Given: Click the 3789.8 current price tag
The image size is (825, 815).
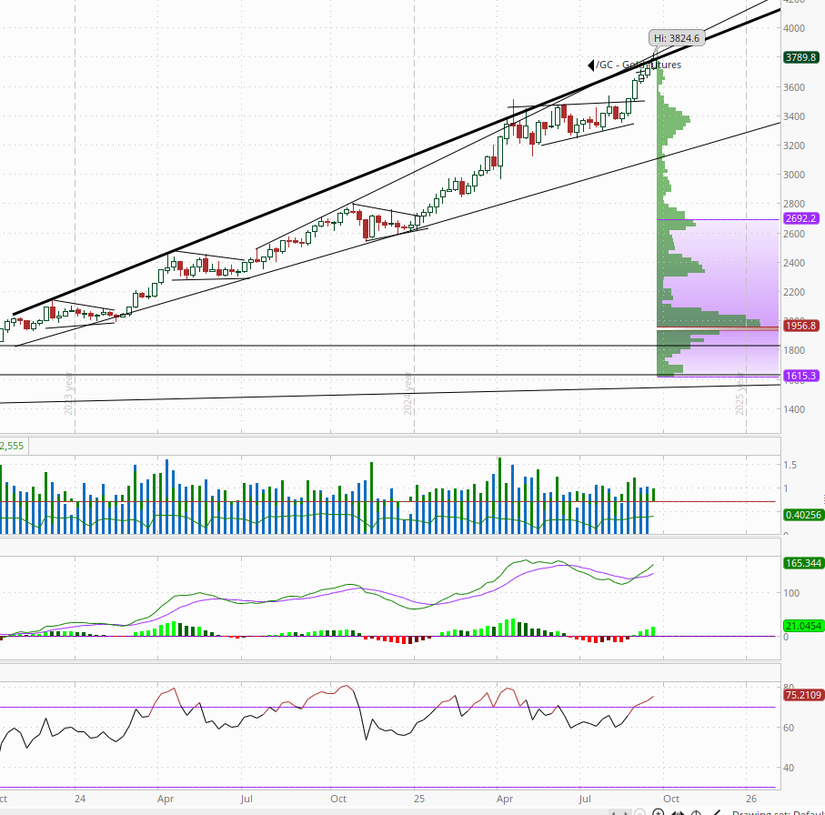Looking at the screenshot, I should point(800,56).
